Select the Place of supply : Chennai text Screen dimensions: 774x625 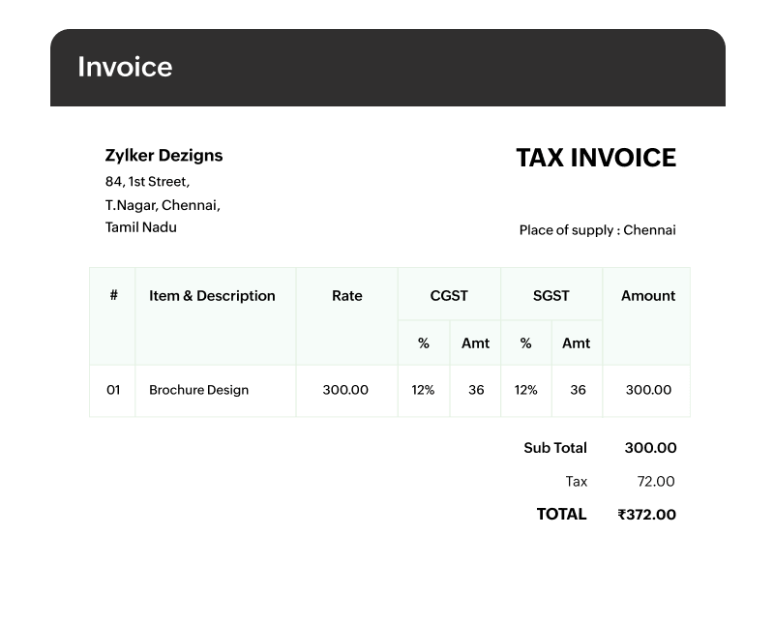click(597, 230)
